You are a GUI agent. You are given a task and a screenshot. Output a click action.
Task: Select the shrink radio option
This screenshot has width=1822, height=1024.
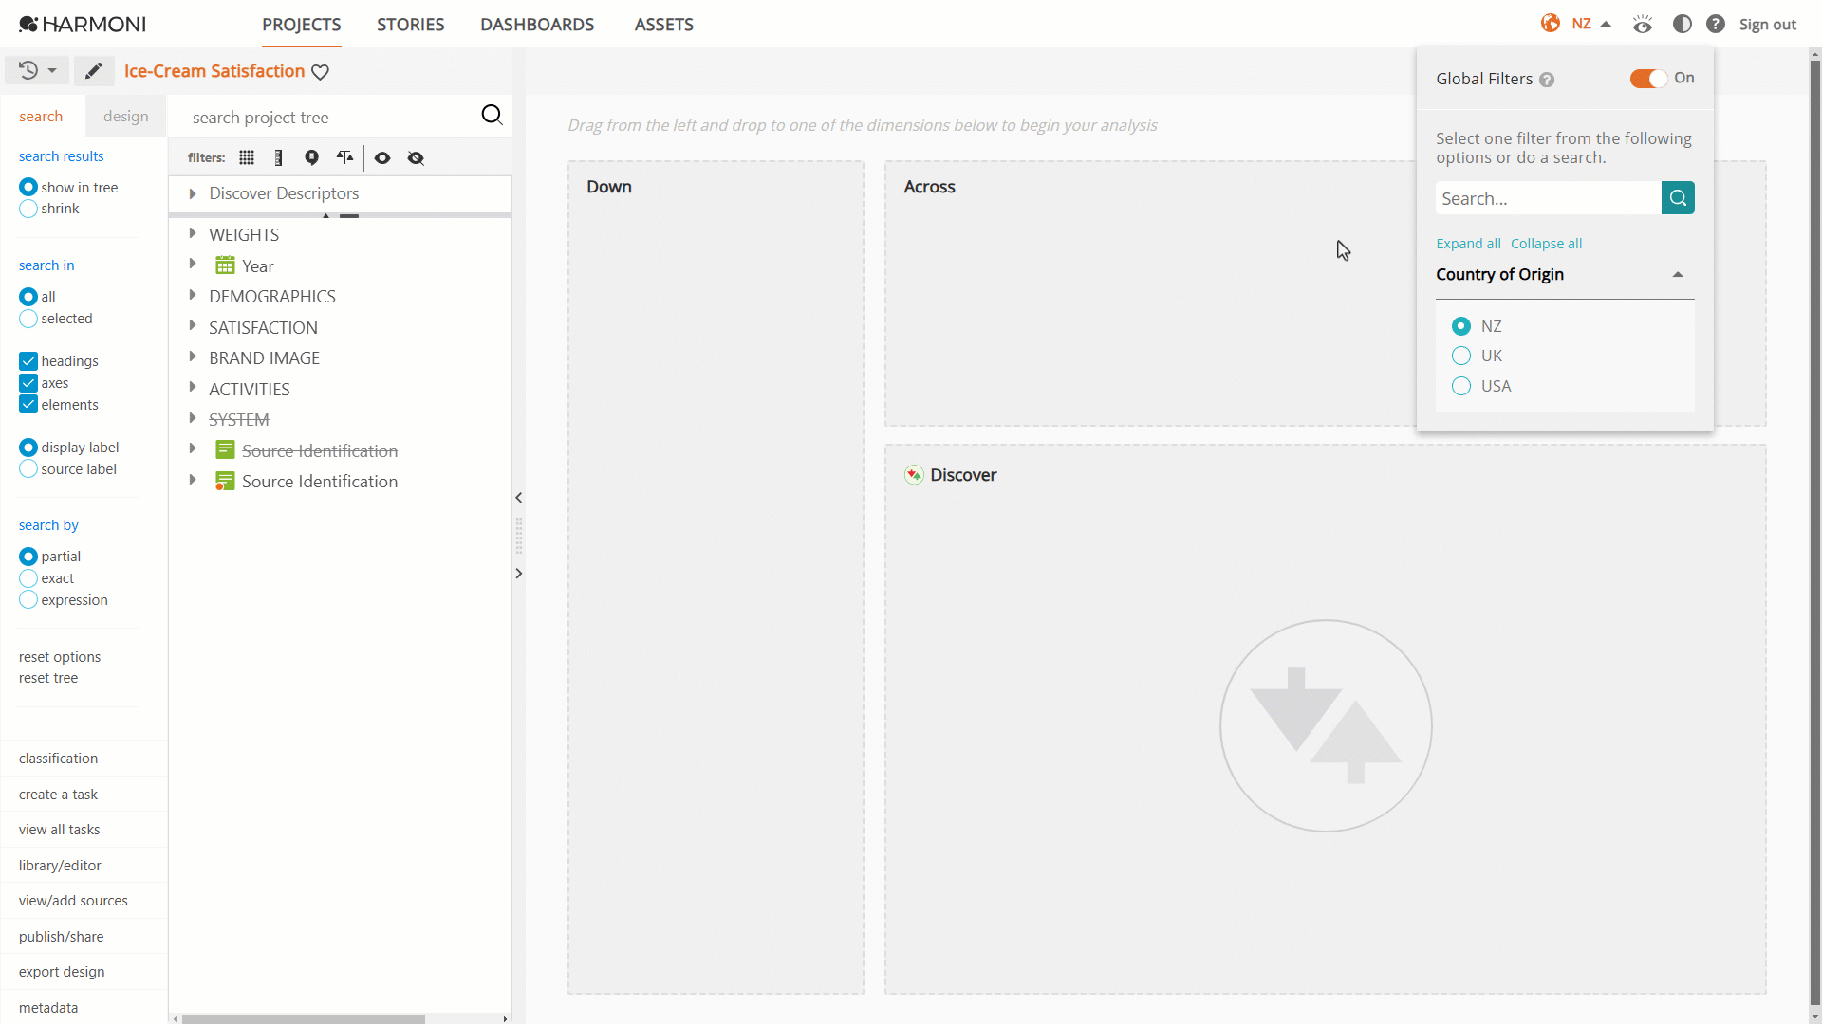28,209
